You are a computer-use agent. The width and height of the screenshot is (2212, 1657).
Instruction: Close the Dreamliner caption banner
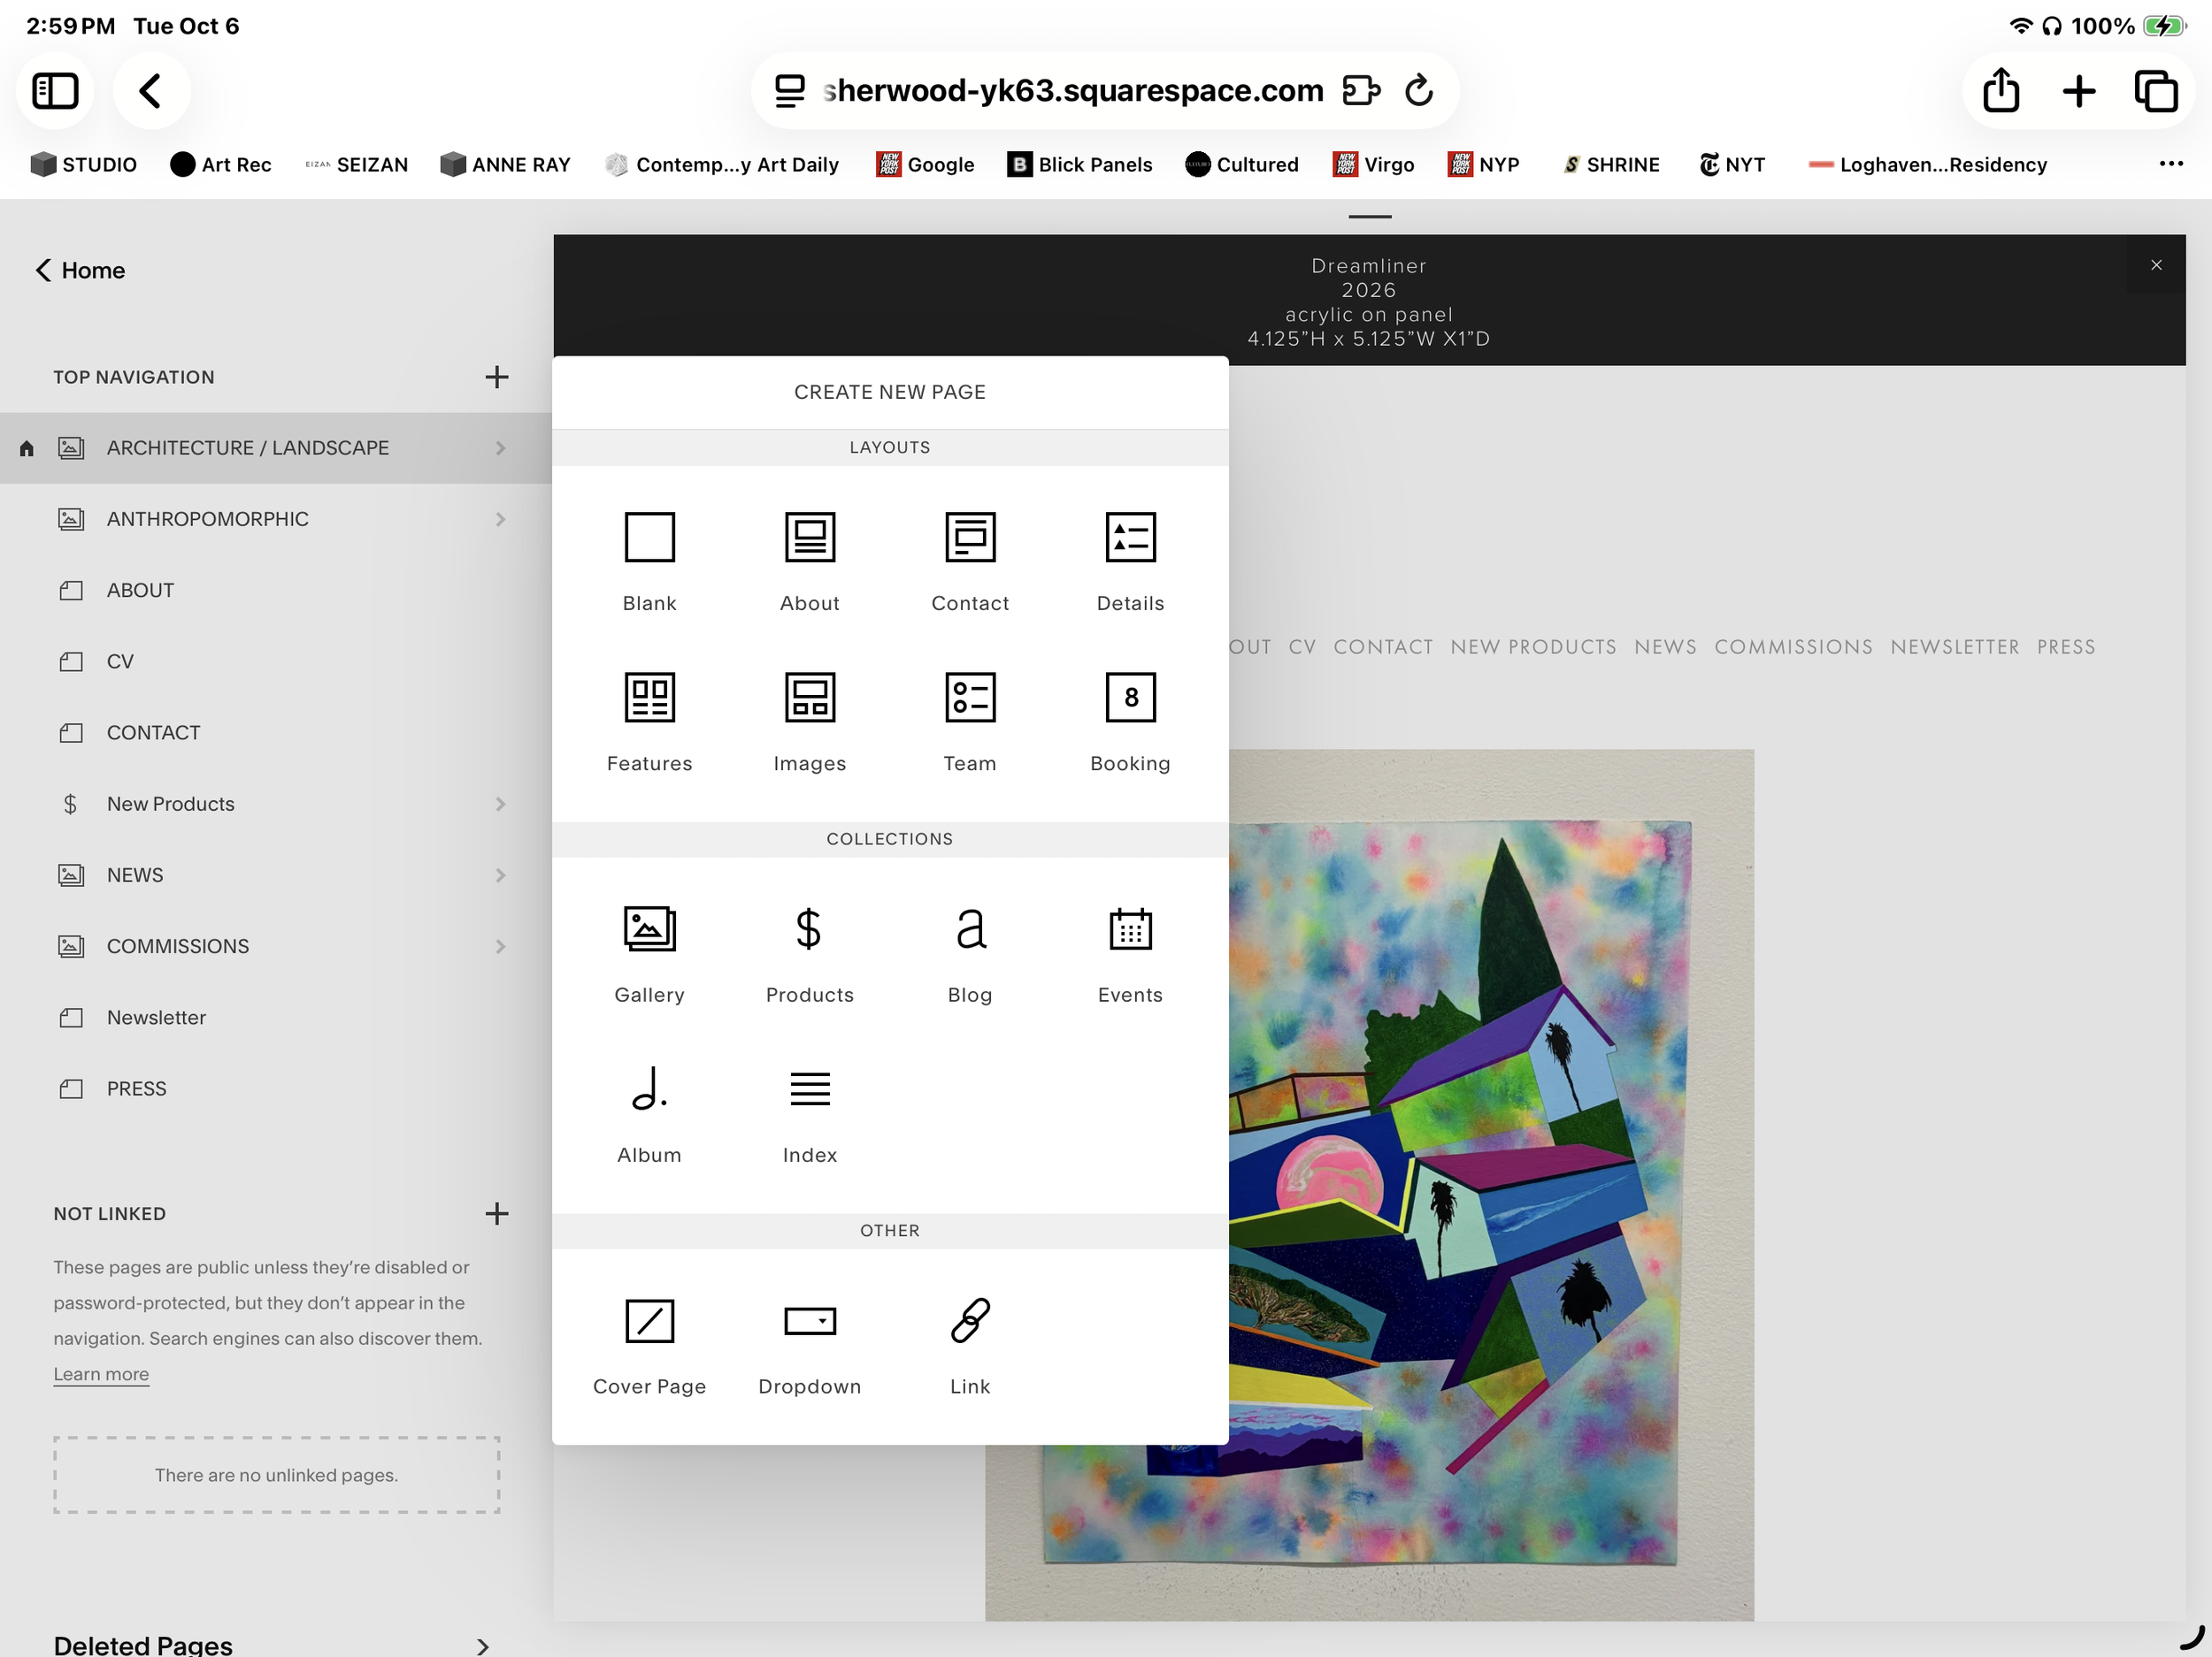(2156, 265)
